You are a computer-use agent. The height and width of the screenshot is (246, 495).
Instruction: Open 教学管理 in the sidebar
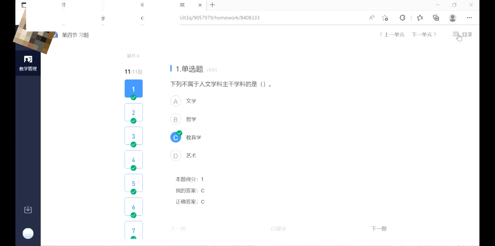coord(28,63)
